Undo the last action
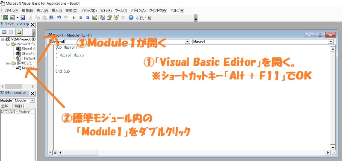 click(59, 18)
